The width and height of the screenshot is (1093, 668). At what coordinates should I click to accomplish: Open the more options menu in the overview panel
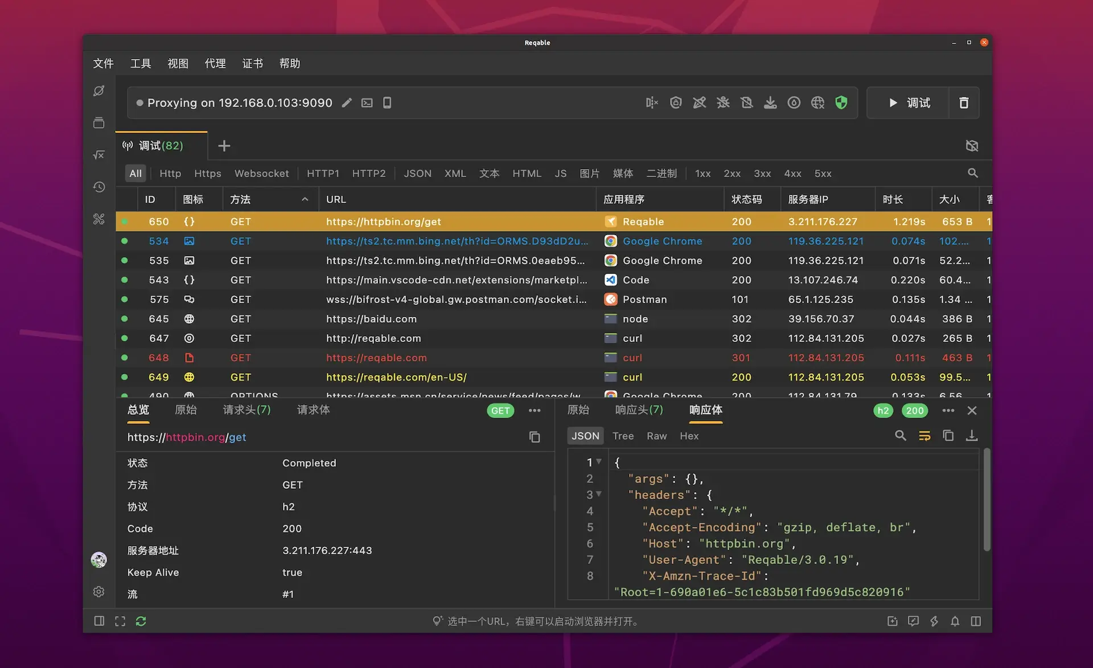tap(534, 410)
